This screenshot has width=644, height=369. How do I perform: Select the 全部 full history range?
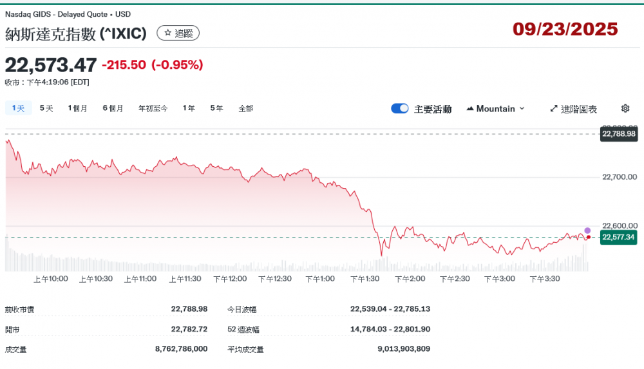246,109
